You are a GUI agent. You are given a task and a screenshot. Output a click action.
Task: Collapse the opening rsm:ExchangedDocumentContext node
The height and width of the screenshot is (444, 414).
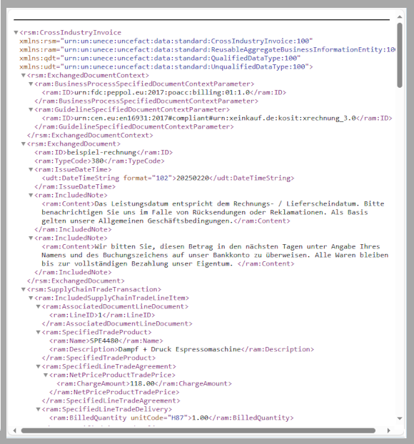click(x=24, y=76)
